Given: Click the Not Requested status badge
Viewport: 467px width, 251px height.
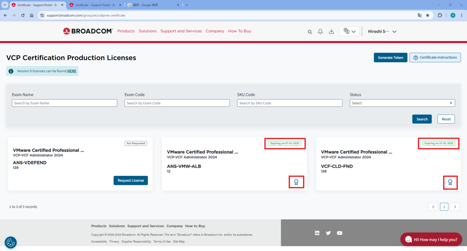Looking at the screenshot, I should click(x=135, y=143).
